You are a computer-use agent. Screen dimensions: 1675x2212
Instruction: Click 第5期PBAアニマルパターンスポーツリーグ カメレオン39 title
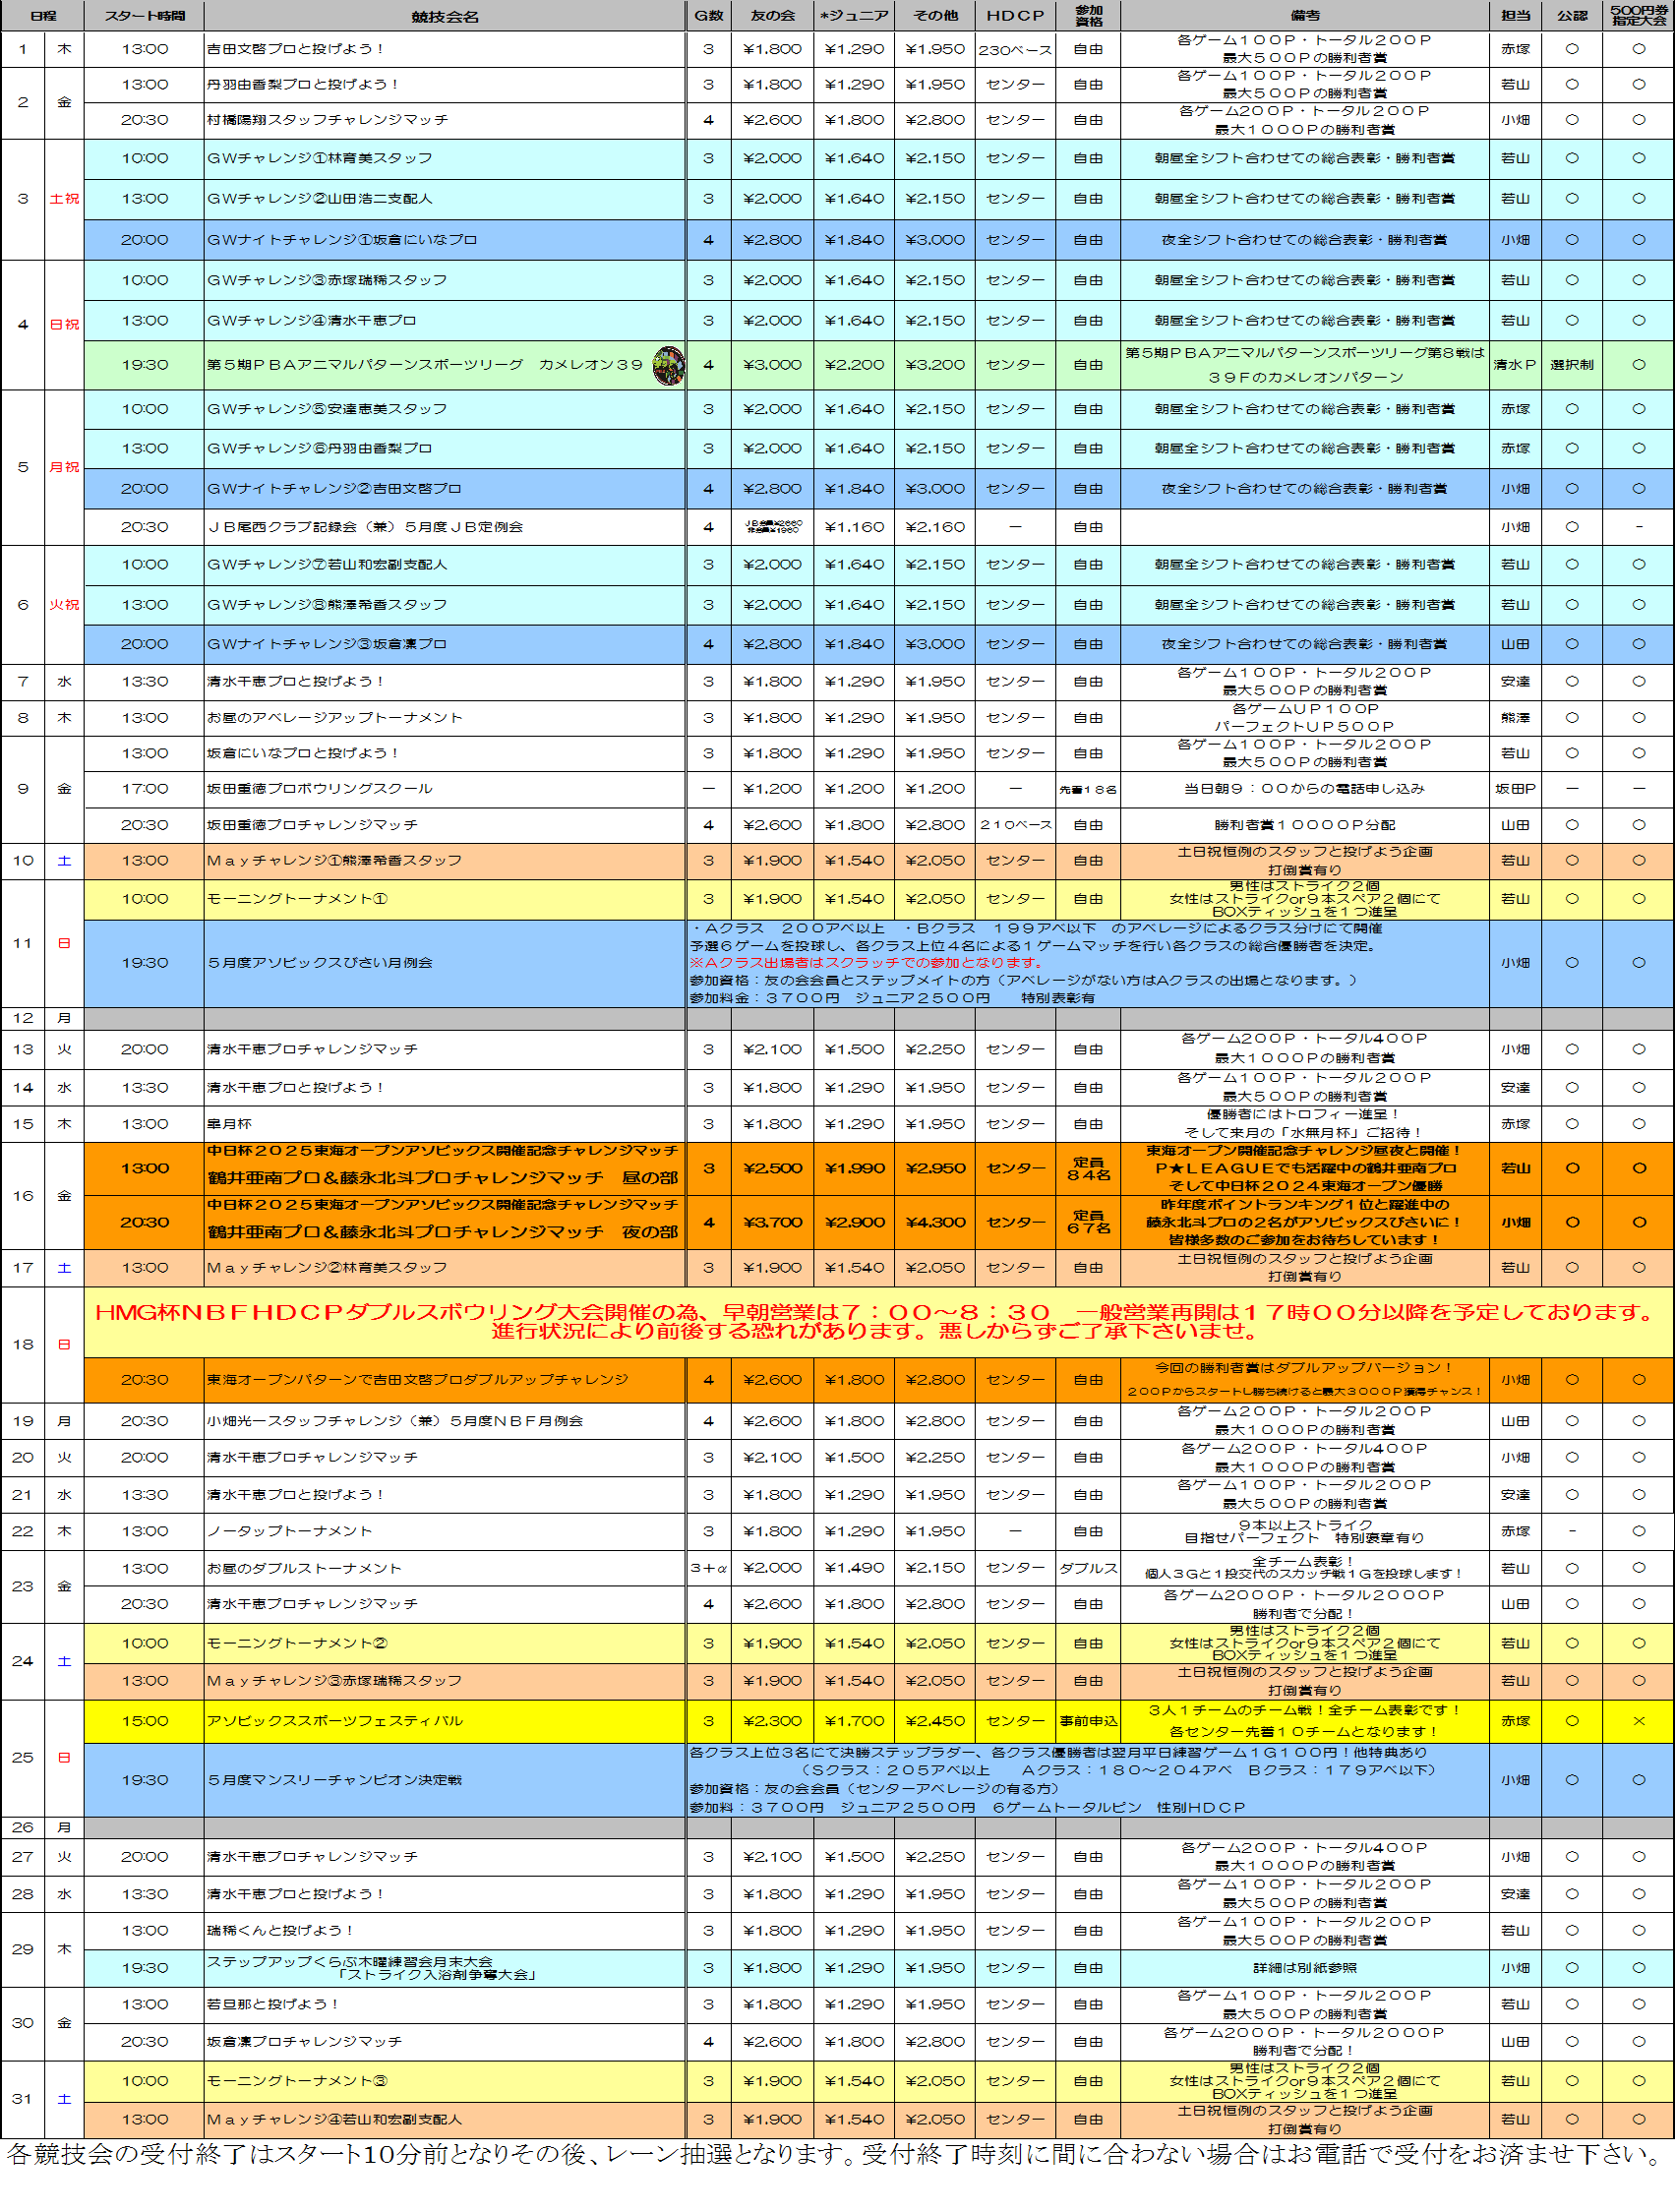click(x=425, y=365)
